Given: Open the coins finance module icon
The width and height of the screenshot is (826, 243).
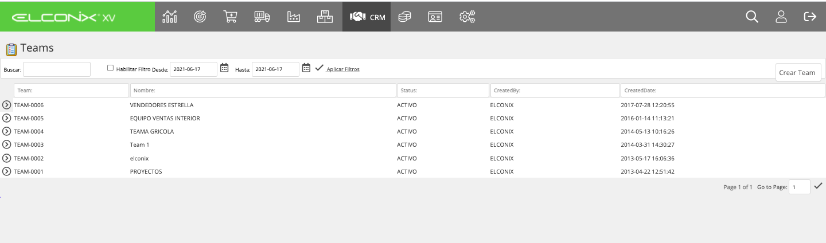Looking at the screenshot, I should pos(405,17).
